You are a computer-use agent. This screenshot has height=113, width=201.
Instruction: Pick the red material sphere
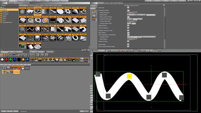[x=6, y=60]
